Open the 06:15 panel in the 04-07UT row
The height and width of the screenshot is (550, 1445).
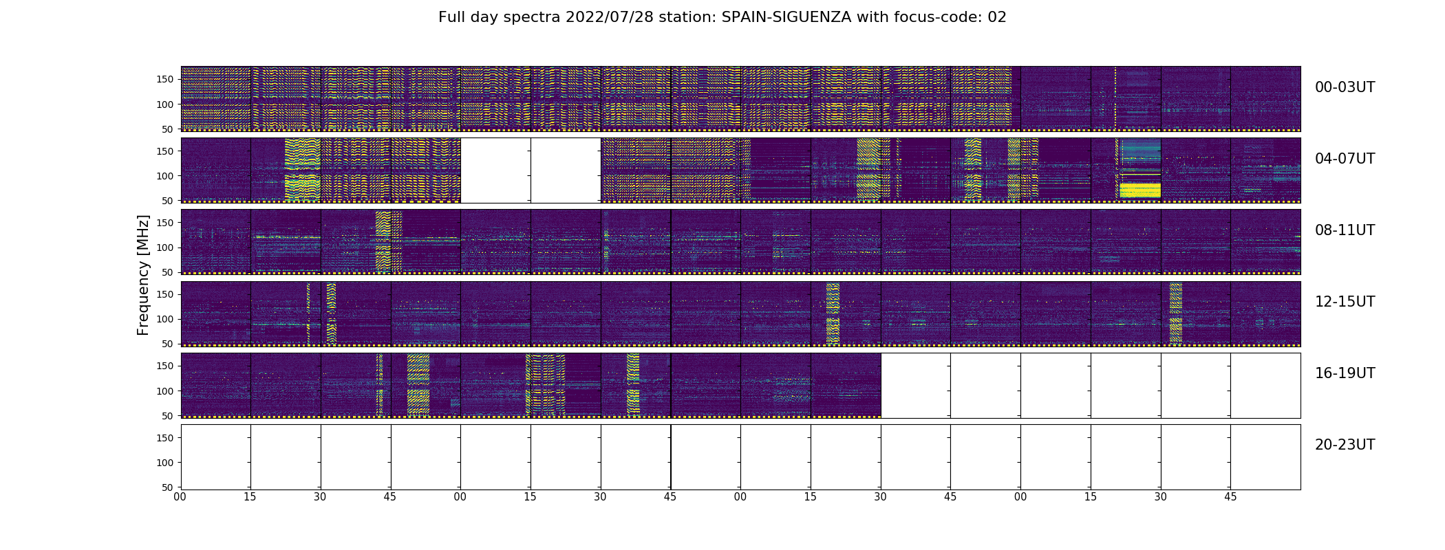(846, 170)
